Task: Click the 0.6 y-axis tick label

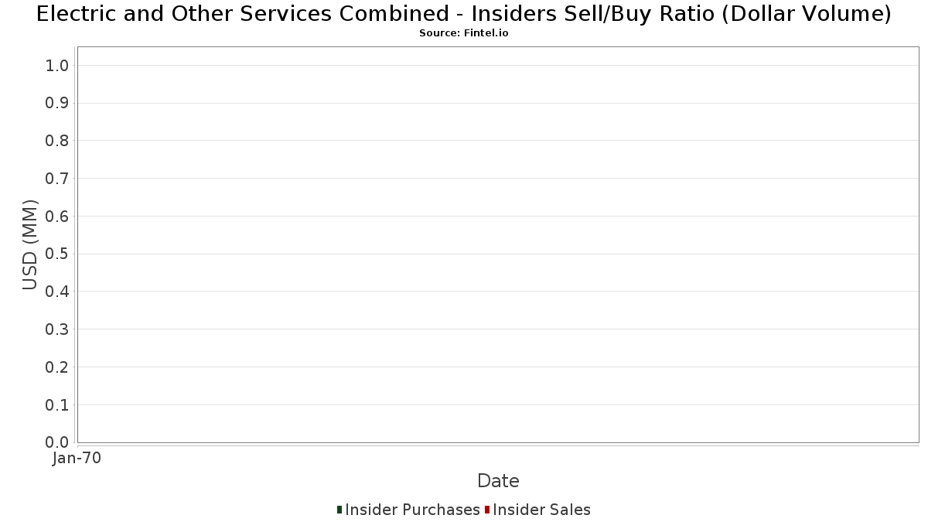Action: click(58, 217)
